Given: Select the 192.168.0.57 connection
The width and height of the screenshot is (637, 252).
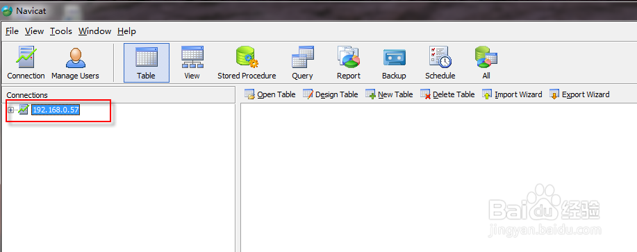Looking at the screenshot, I should click(56, 110).
